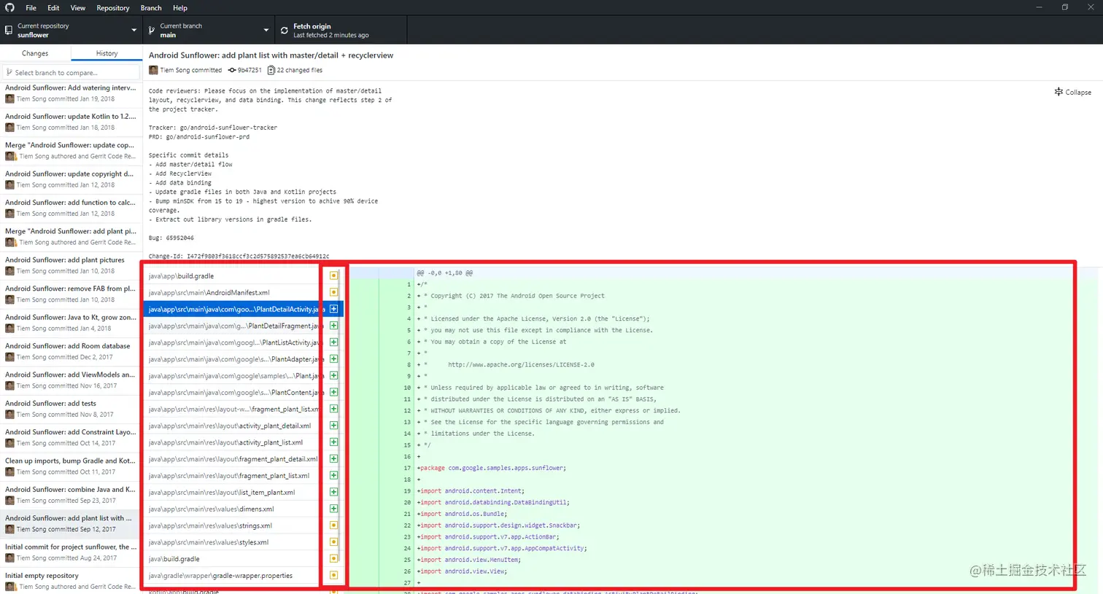Click added status icon for PlantDetailActivity.java

coord(333,309)
